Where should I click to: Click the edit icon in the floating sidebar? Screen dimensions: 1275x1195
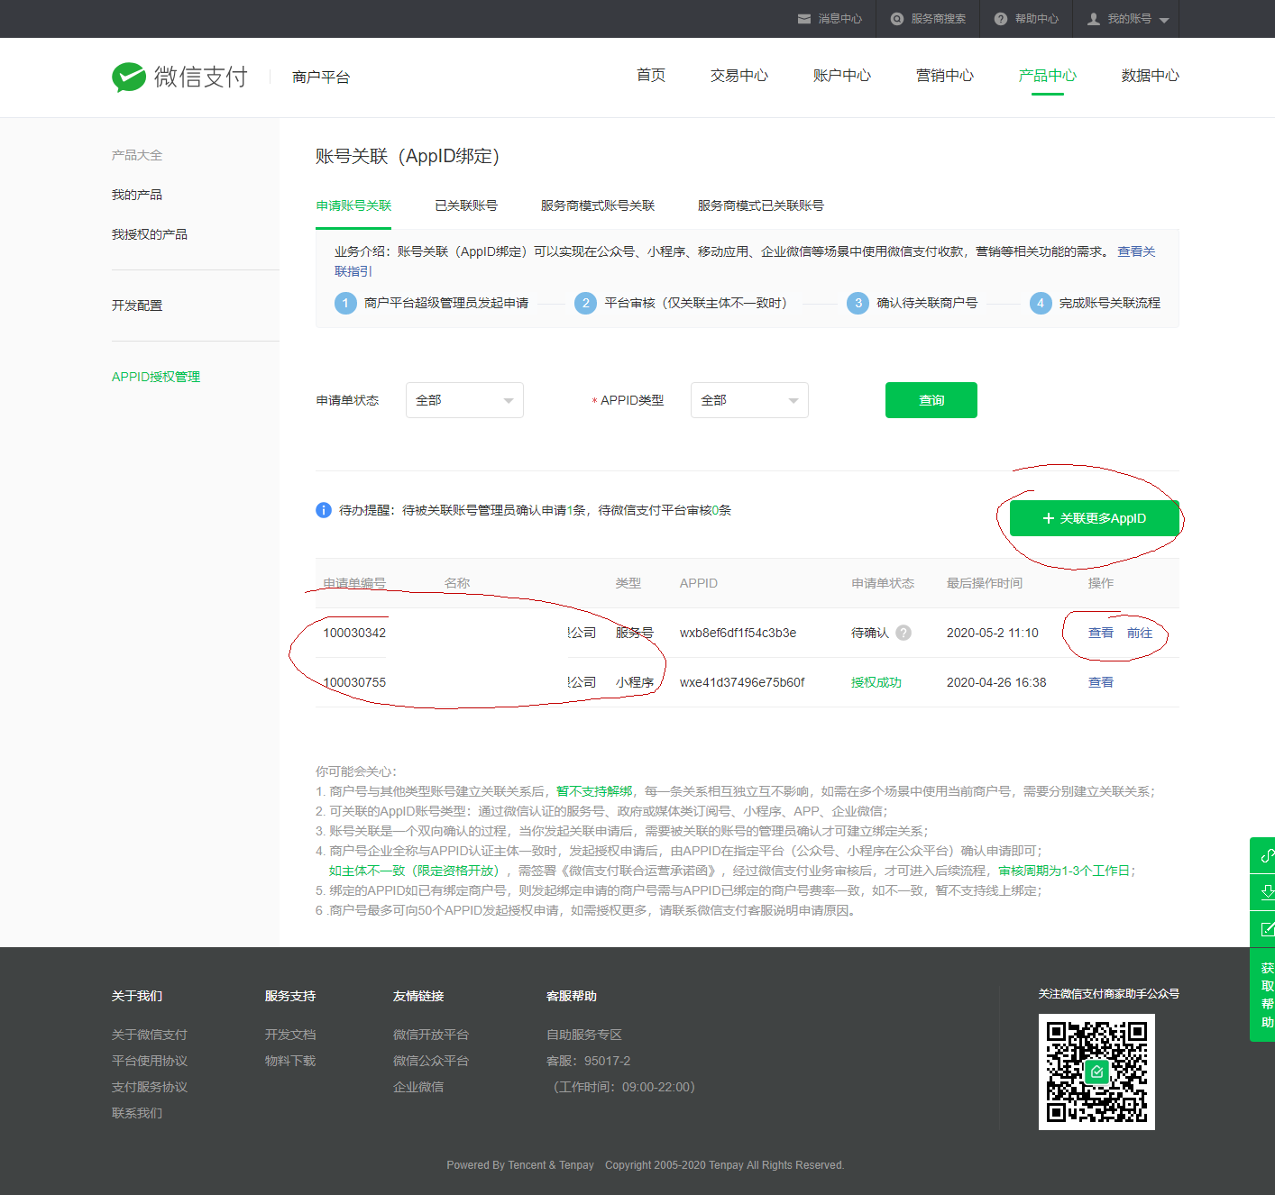[x=1267, y=929]
